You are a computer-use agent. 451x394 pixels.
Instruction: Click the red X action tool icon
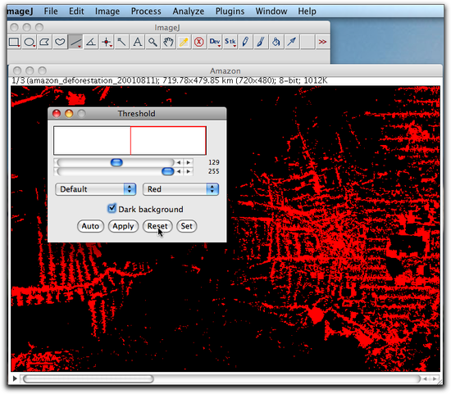coord(199,43)
